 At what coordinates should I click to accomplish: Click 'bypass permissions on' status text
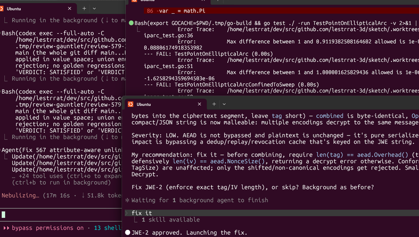(48, 228)
